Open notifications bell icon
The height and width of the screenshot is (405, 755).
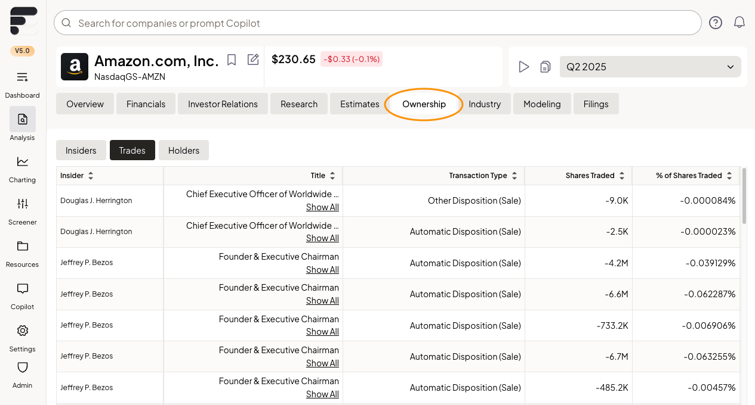tap(739, 23)
